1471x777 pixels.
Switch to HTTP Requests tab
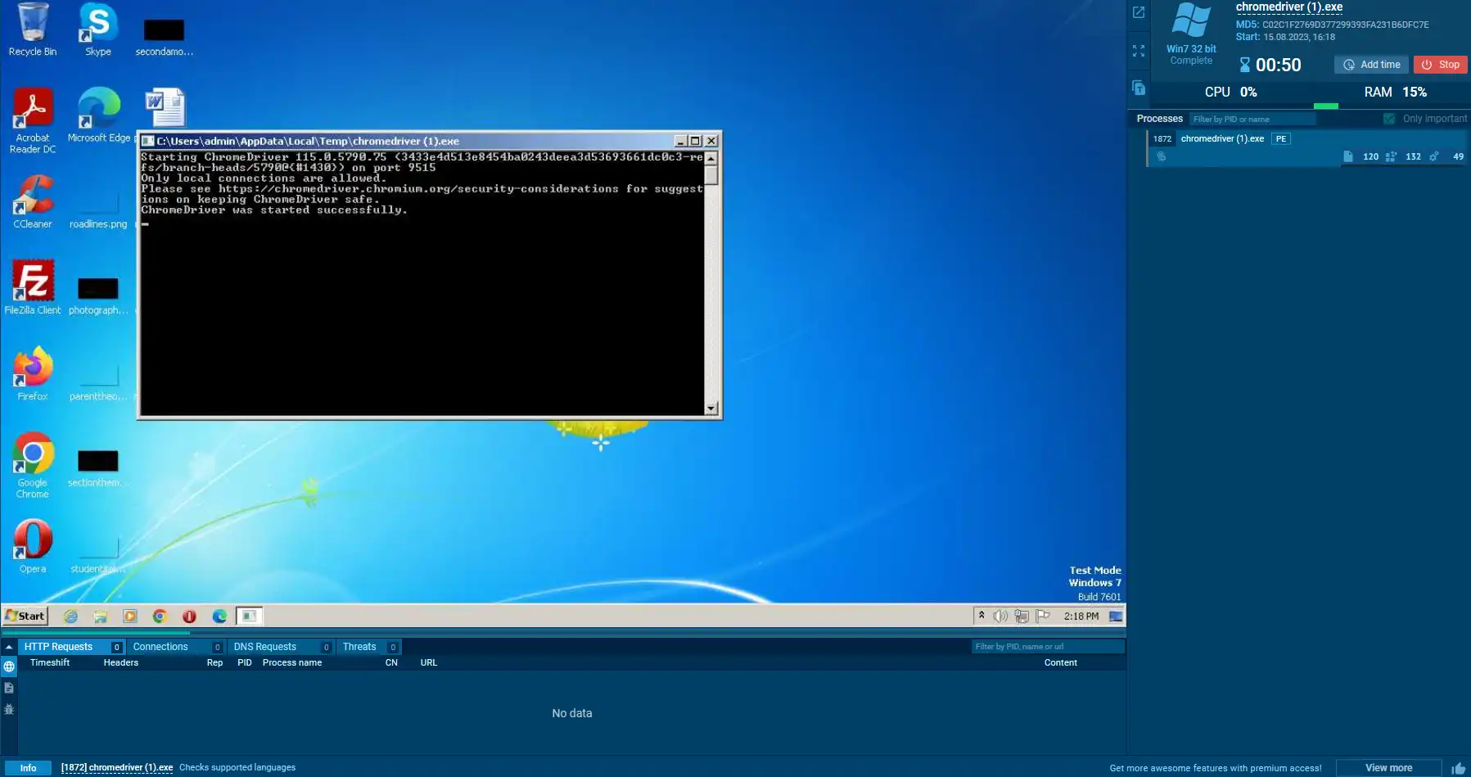coord(71,647)
